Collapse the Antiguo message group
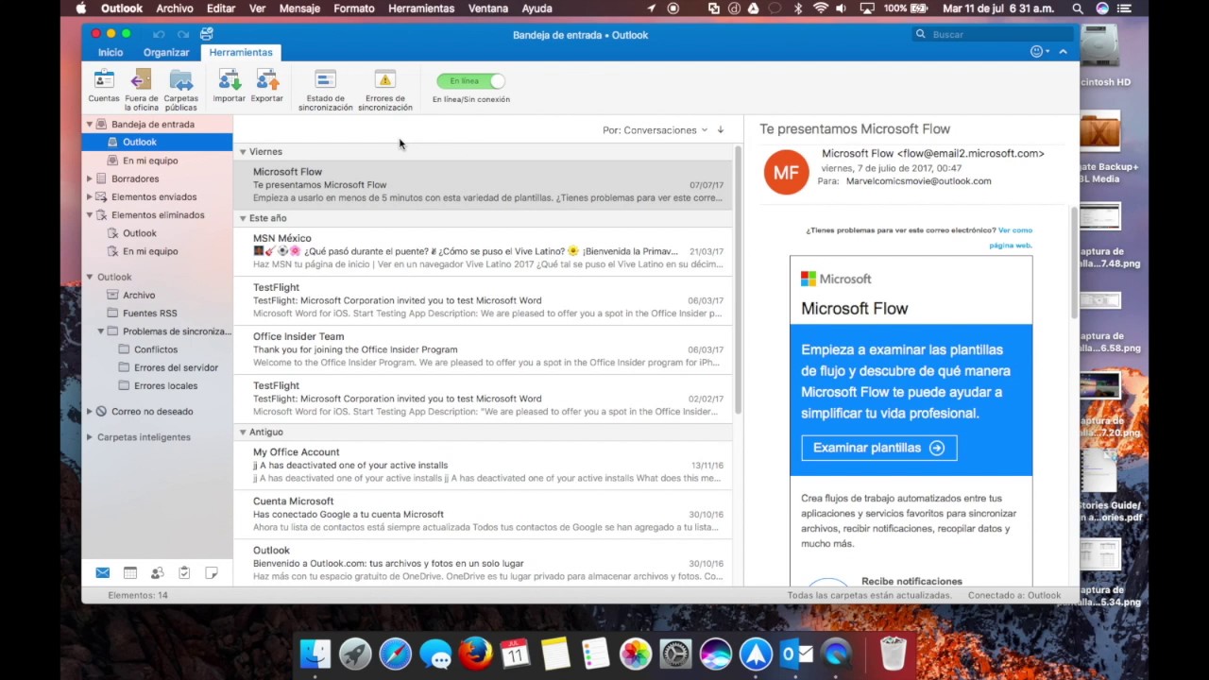This screenshot has height=680, width=1209. [243, 432]
